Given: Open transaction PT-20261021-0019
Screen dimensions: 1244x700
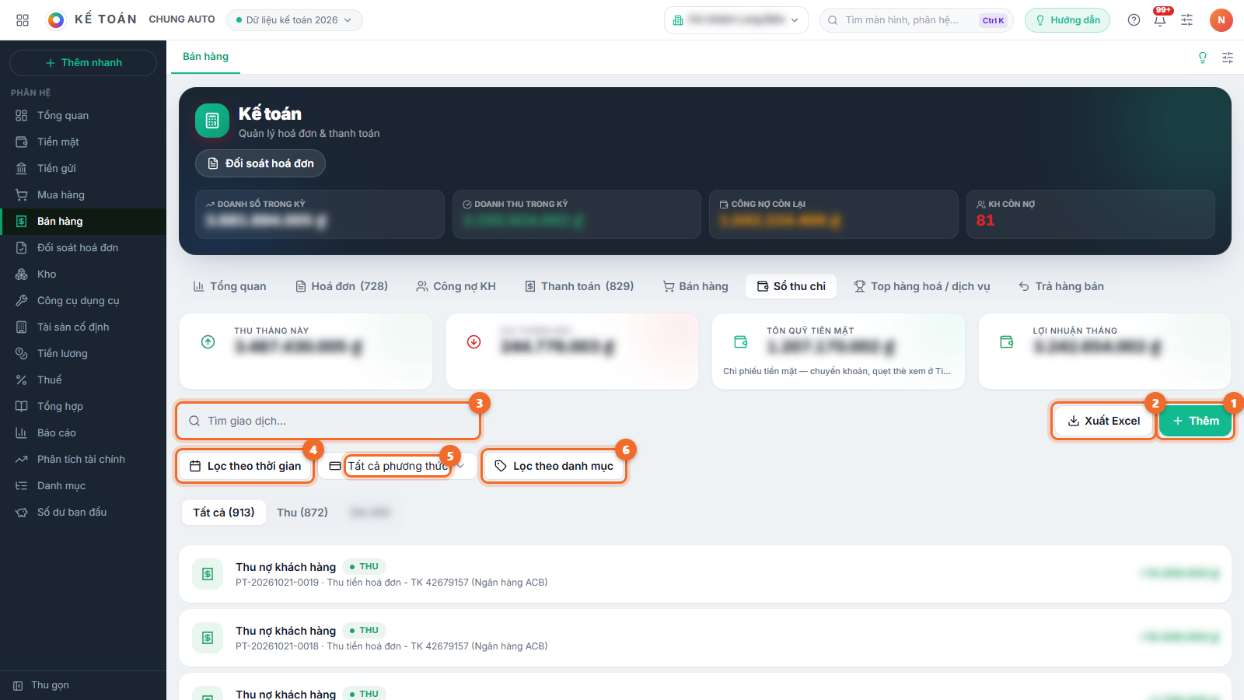Looking at the screenshot, I should pos(705,574).
